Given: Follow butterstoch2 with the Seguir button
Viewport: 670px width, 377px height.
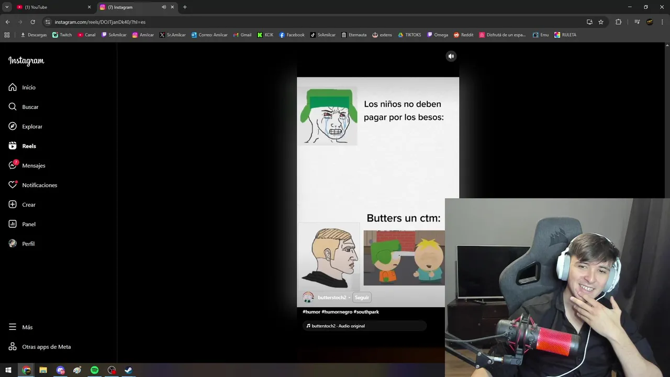Looking at the screenshot, I should pos(362,297).
